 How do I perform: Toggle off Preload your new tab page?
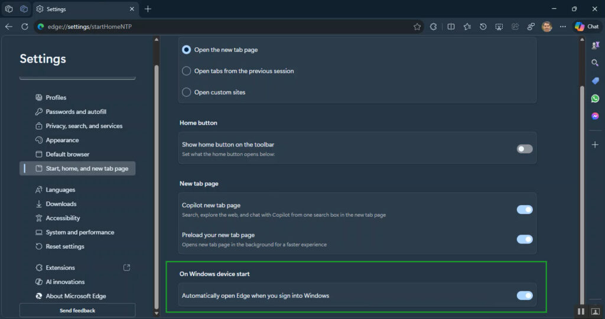[525, 239]
